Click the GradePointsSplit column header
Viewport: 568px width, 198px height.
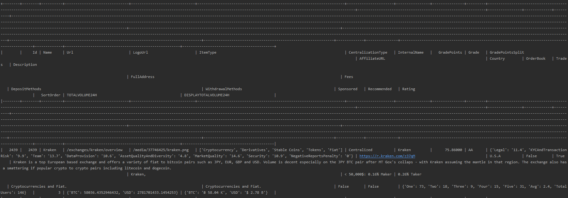point(507,52)
